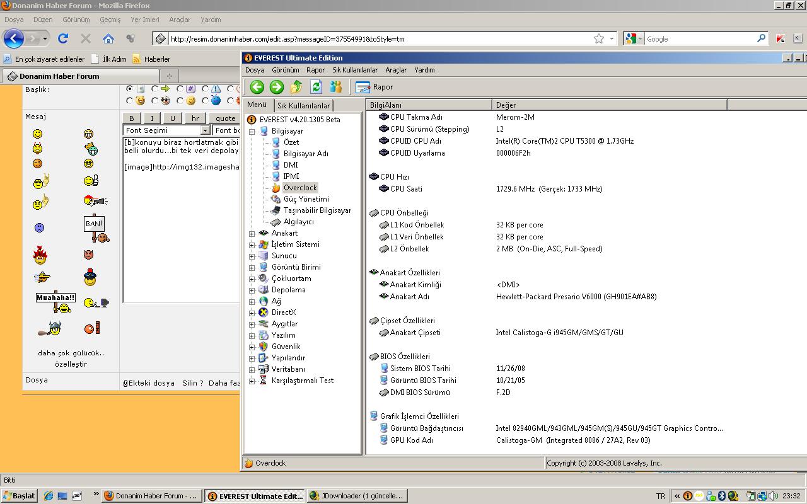Screen dimensions: 807x504
Task: Select the blue ball icon radio button
Action: pyautogui.click(x=206, y=100)
